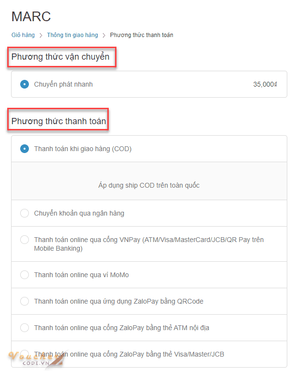Click the ship COD toàn quốc notice
308x371 pixels.
pyautogui.click(x=149, y=185)
